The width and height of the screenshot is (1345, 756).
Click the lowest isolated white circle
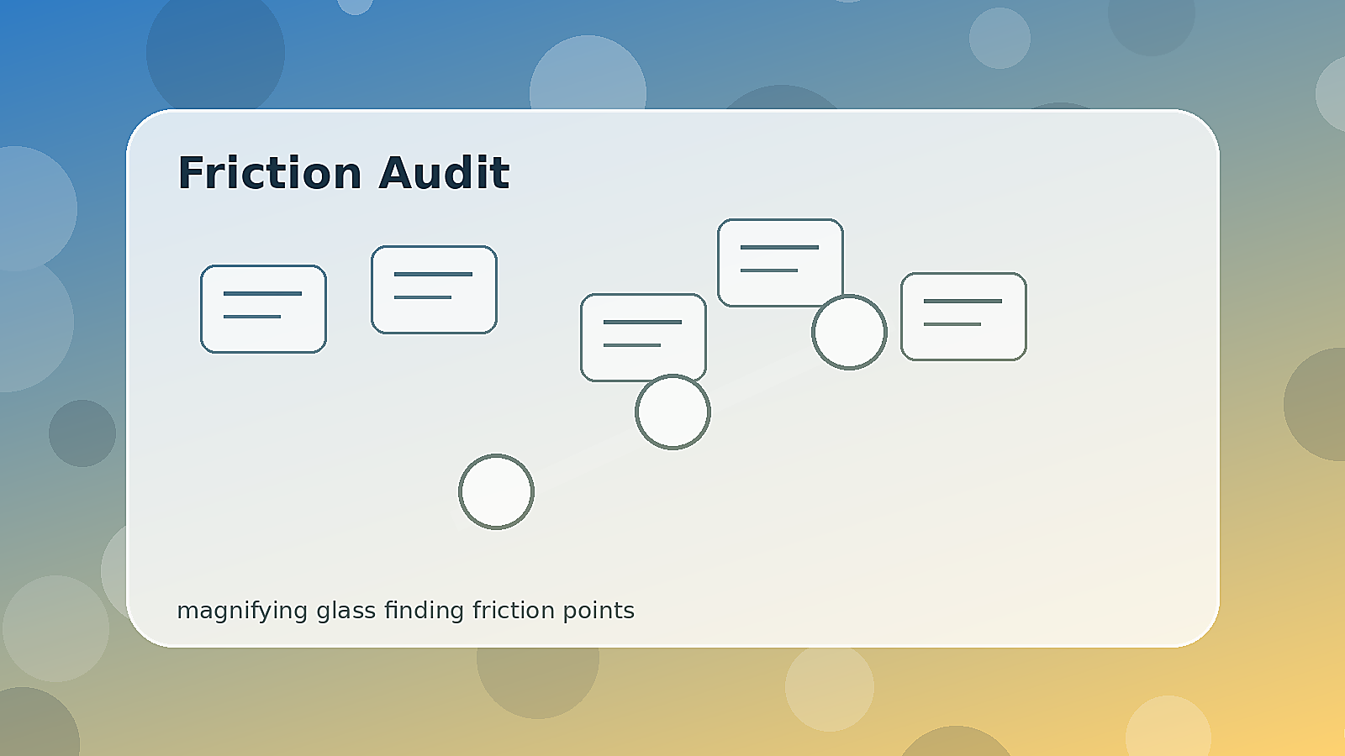click(x=496, y=491)
